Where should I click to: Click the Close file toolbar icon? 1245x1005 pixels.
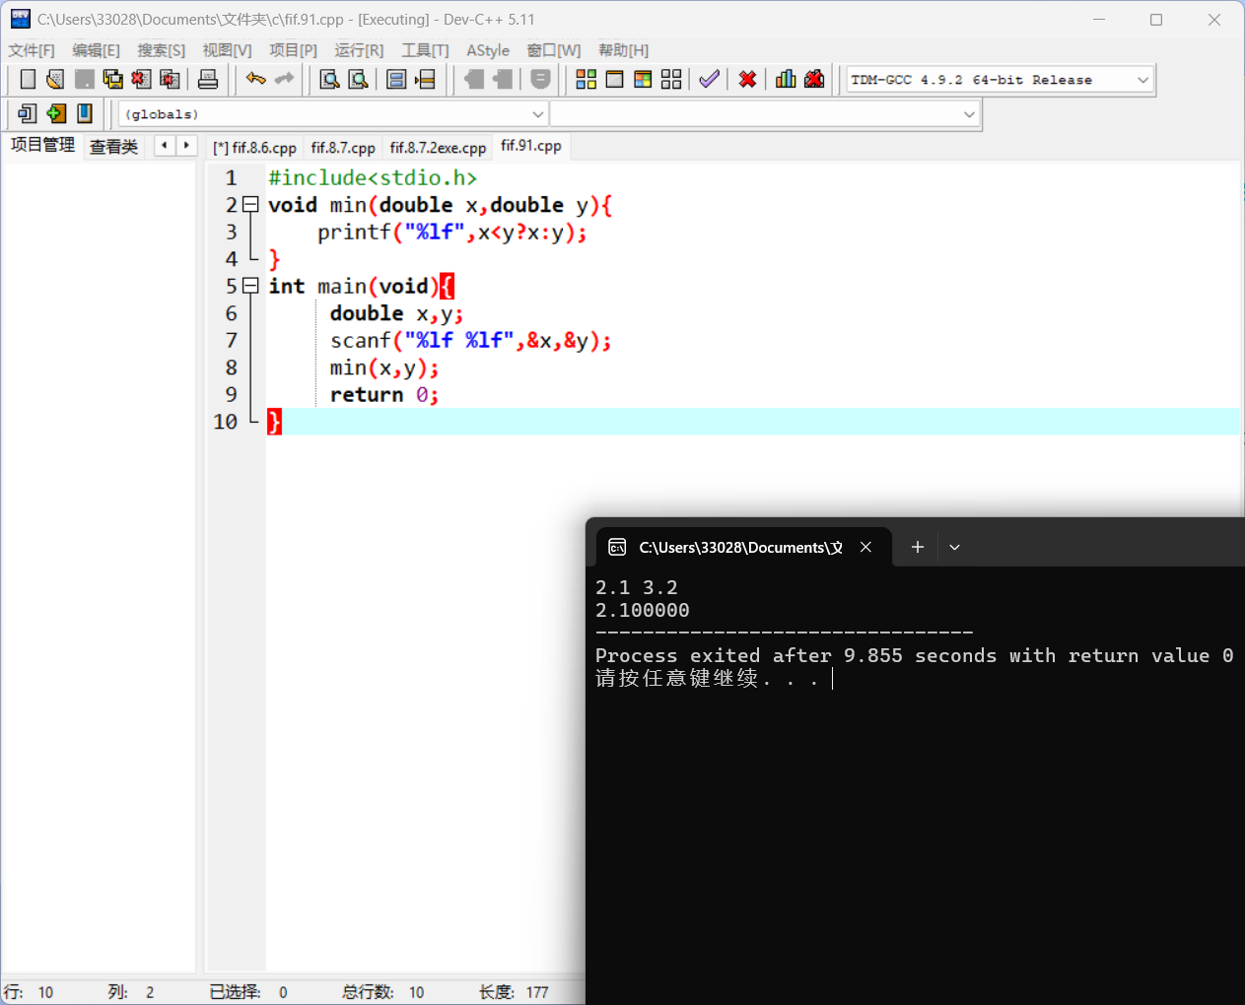(x=141, y=79)
